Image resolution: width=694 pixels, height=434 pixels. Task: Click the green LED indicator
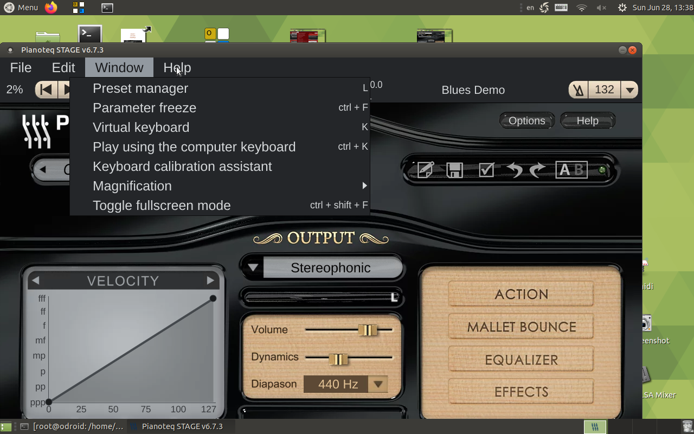602,170
